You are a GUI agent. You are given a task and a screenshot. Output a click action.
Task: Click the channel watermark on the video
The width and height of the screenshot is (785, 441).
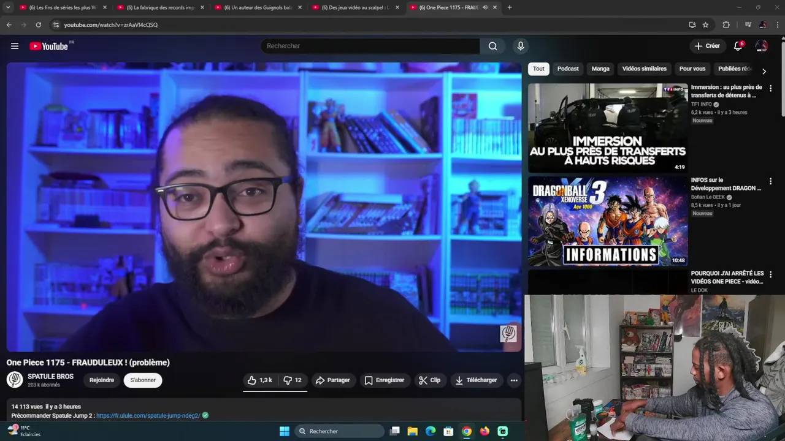pos(508,333)
